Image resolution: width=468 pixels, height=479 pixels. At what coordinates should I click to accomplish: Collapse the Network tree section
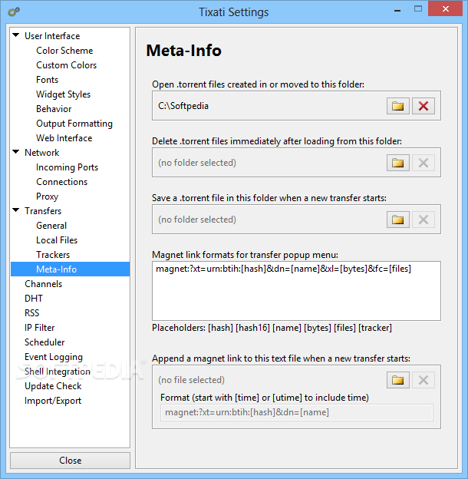coord(16,151)
